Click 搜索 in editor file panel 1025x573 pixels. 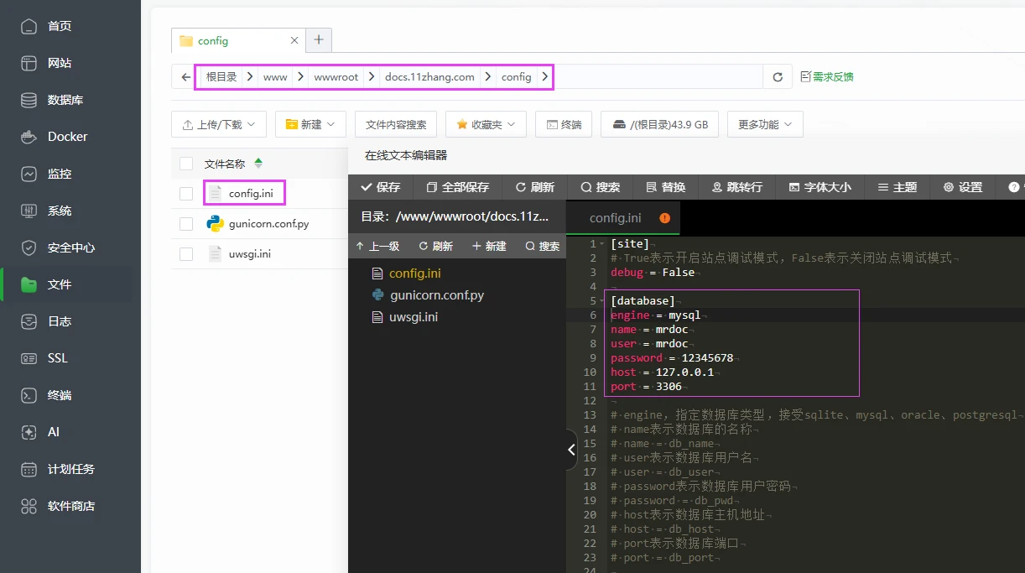[542, 246]
